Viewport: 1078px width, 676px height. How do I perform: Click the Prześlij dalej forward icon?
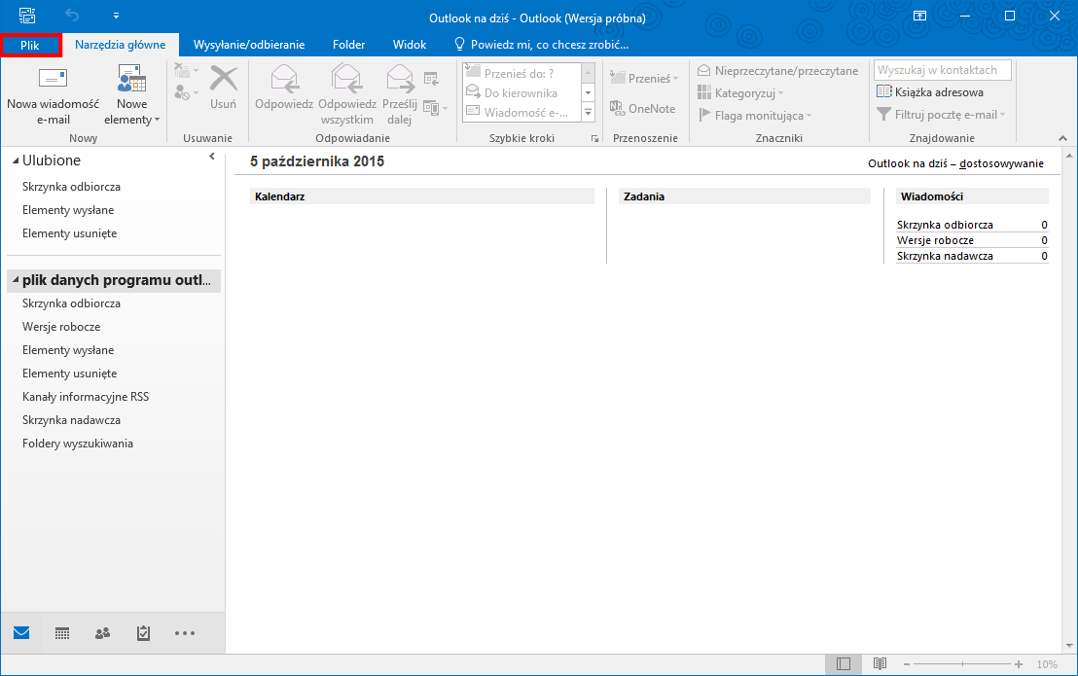[400, 79]
